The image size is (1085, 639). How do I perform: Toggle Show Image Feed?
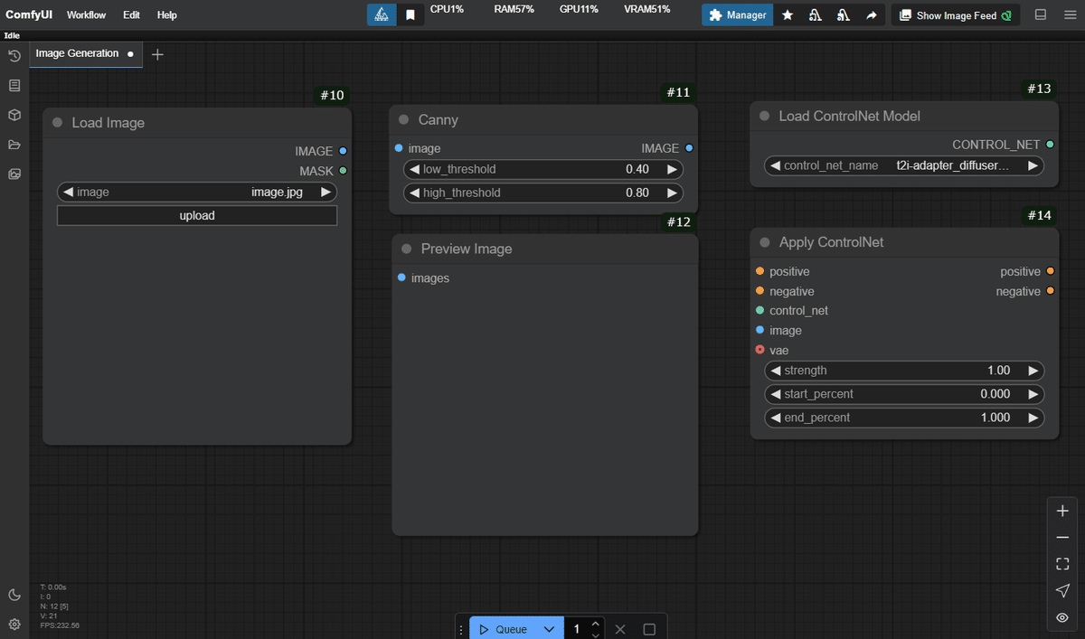955,14
